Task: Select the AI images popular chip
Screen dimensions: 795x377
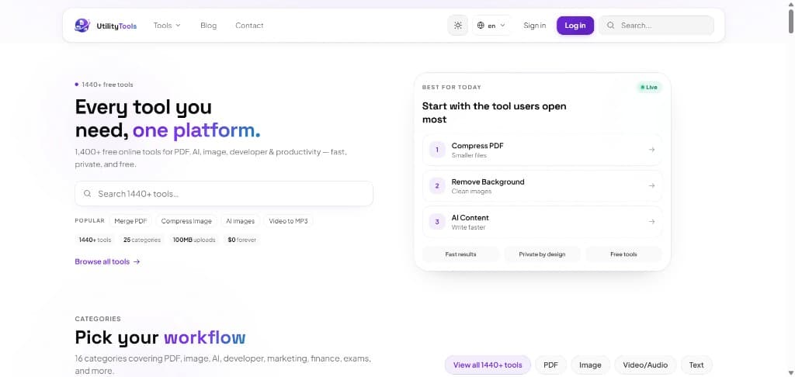Action: point(241,221)
